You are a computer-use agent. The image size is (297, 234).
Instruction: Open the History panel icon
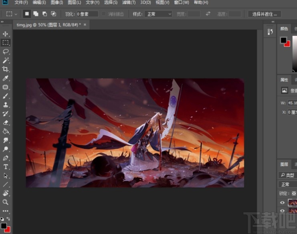point(270,32)
